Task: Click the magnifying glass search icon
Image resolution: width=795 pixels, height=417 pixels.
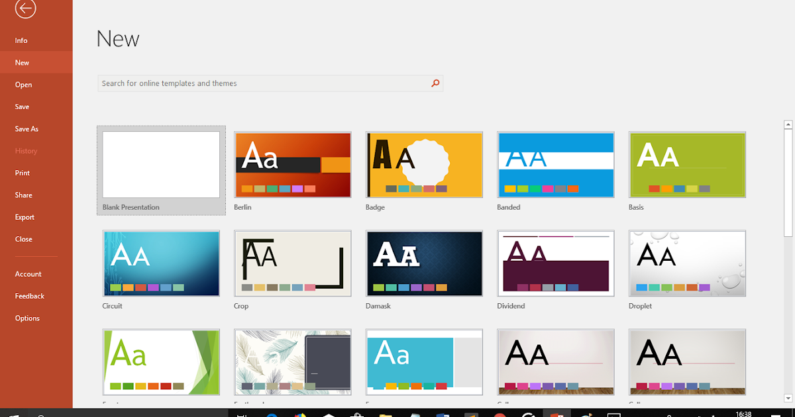Action: click(435, 83)
